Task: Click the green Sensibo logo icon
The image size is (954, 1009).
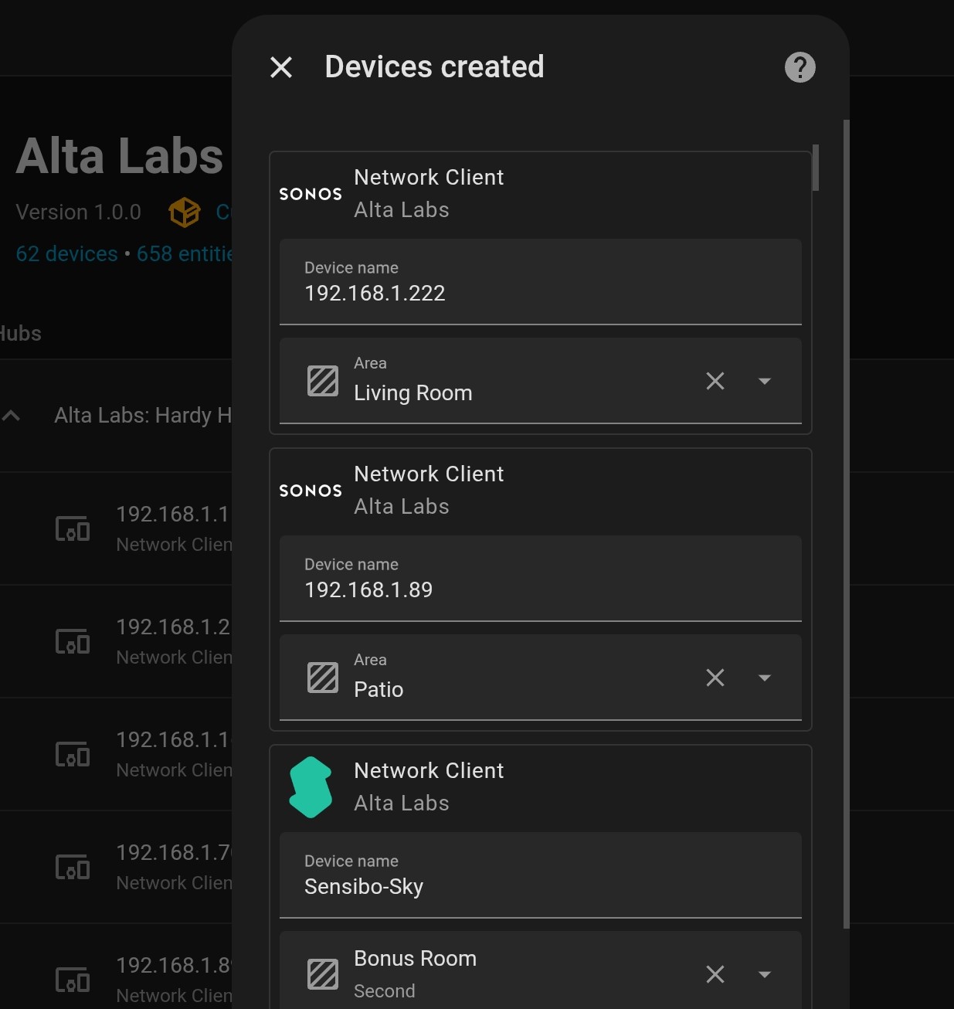Action: [310, 786]
